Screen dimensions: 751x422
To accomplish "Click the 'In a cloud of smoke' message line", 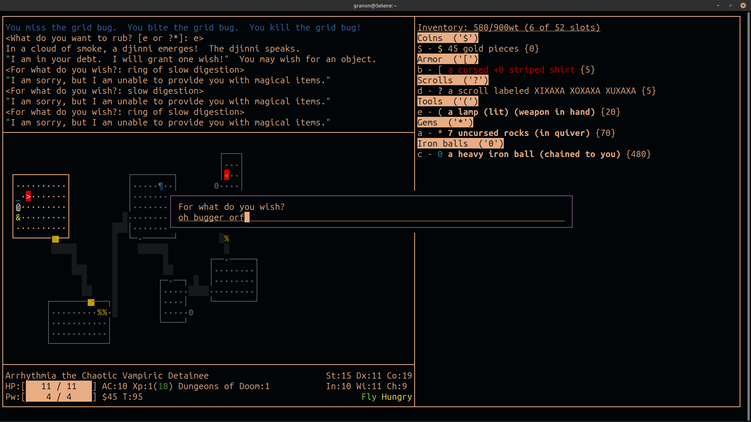I will click(x=153, y=48).
